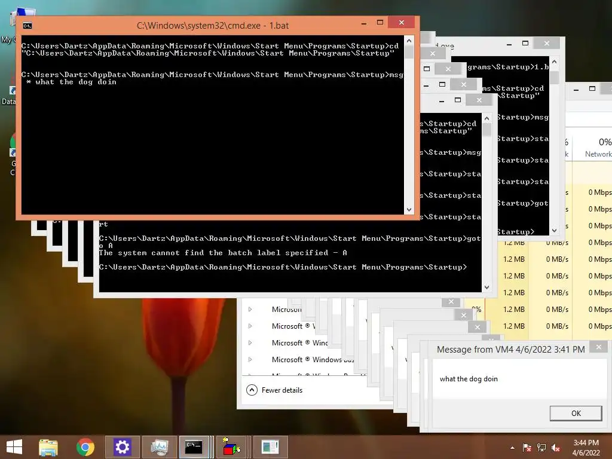Image resolution: width=612 pixels, height=459 pixels.
Task: Close the Message from VM4 dialog
Action: (599, 347)
